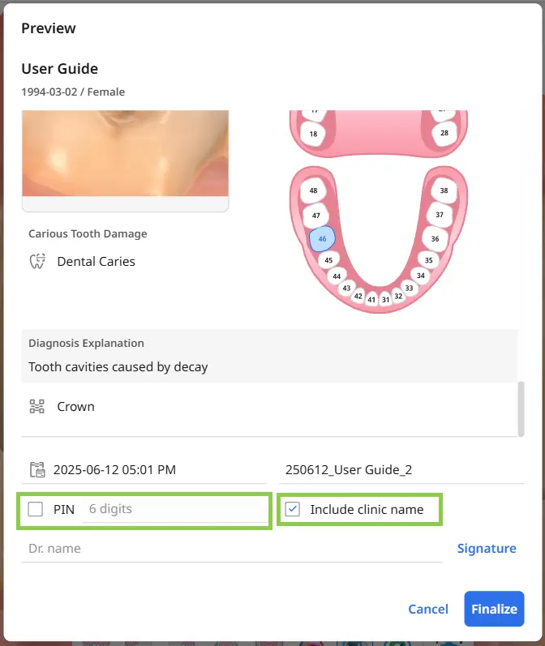Image resolution: width=545 pixels, height=646 pixels.
Task: Click the Finalize button
Action: [x=494, y=609]
